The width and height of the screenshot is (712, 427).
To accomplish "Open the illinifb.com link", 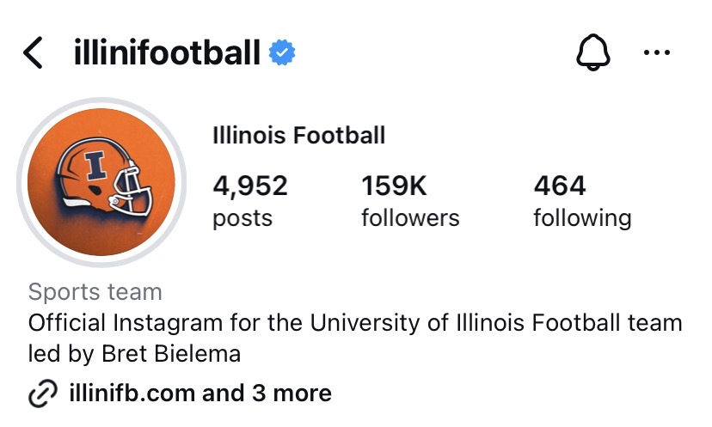I will tap(132, 393).
